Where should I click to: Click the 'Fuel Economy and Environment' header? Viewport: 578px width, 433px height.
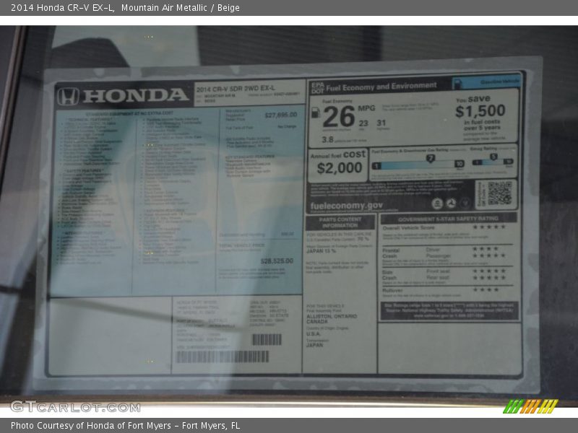click(x=381, y=87)
